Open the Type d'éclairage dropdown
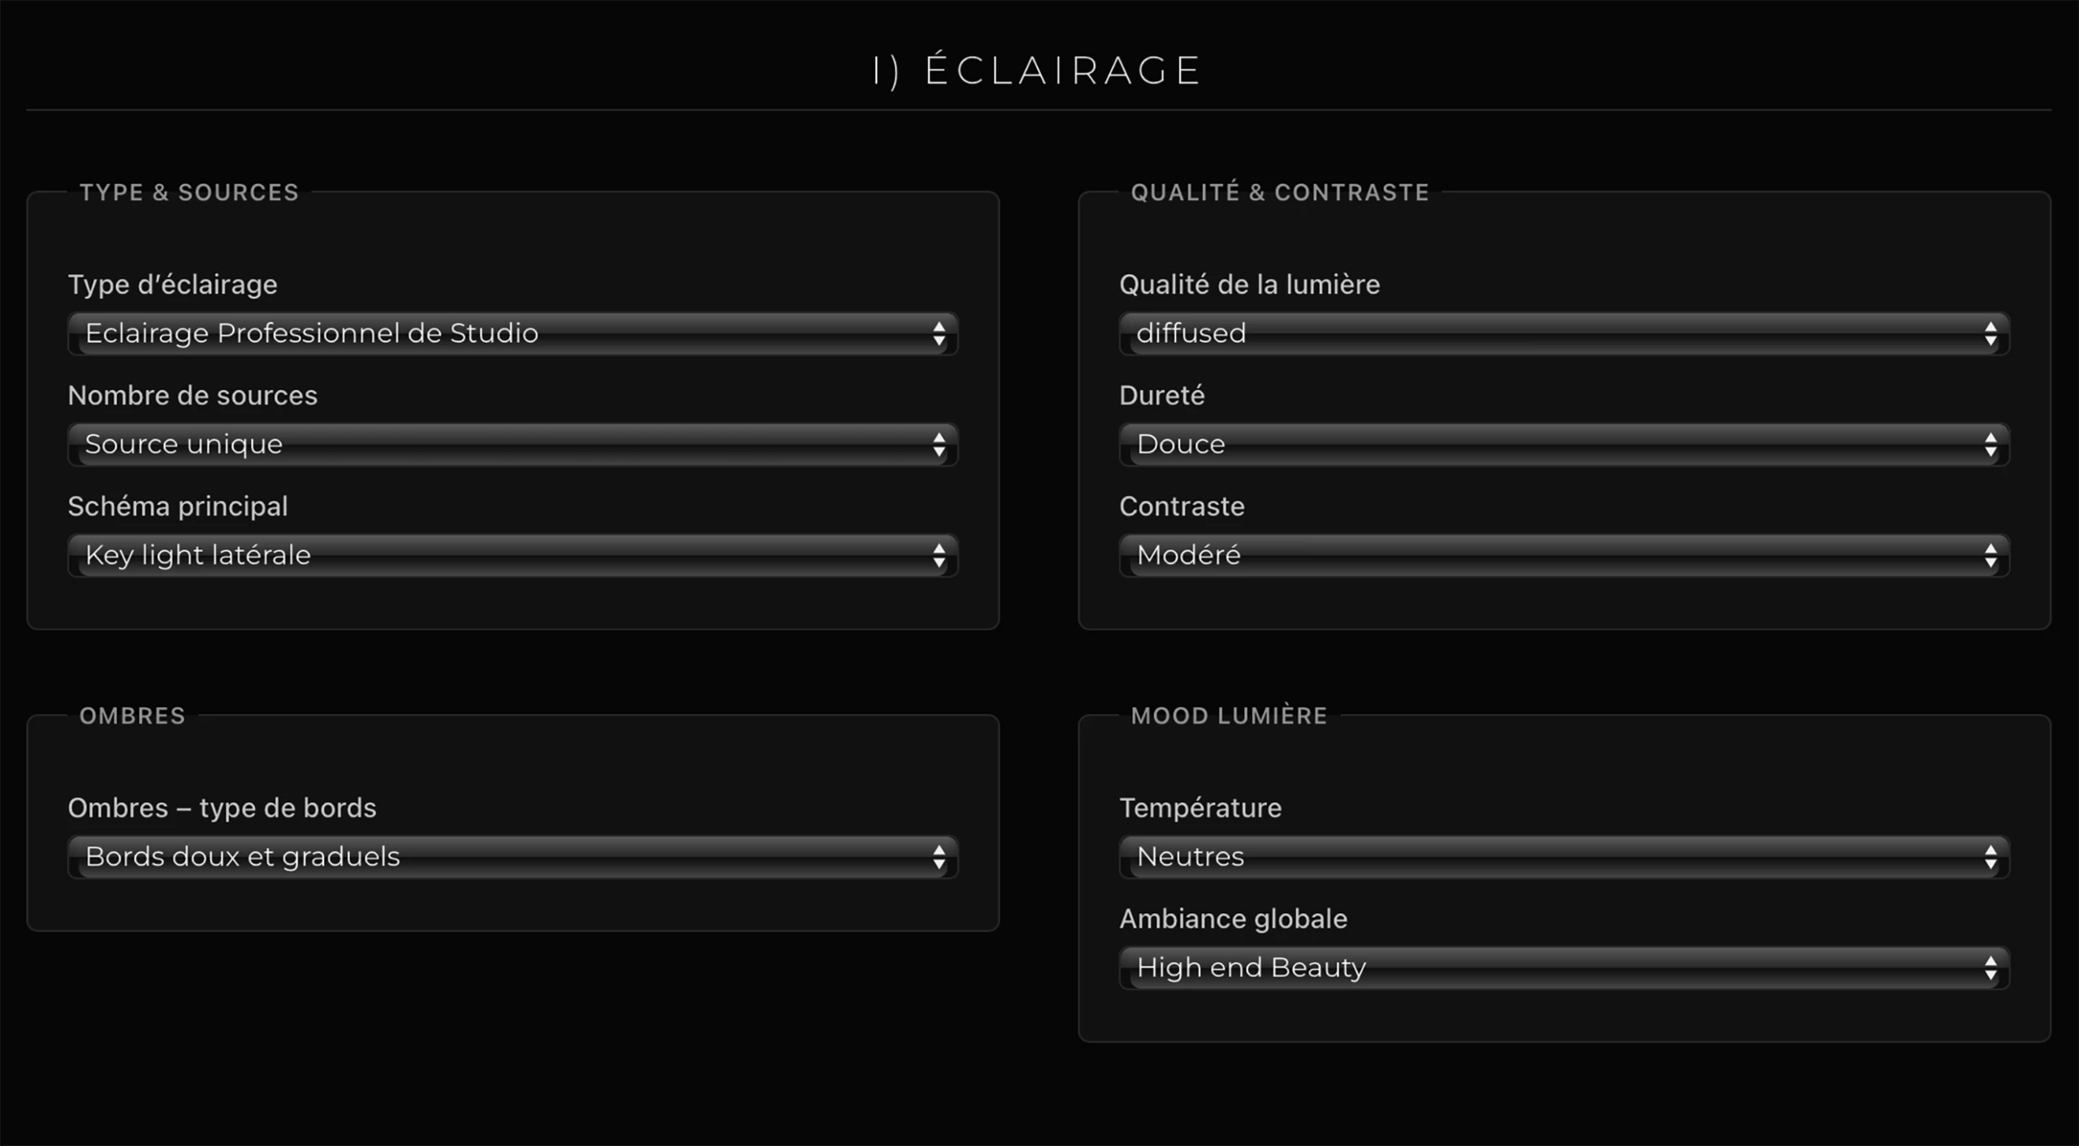 pyautogui.click(x=512, y=334)
